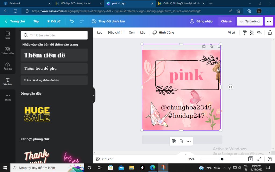Click the link icon in the toolbar
The height and width of the screenshot is (172, 275).
[259, 33]
